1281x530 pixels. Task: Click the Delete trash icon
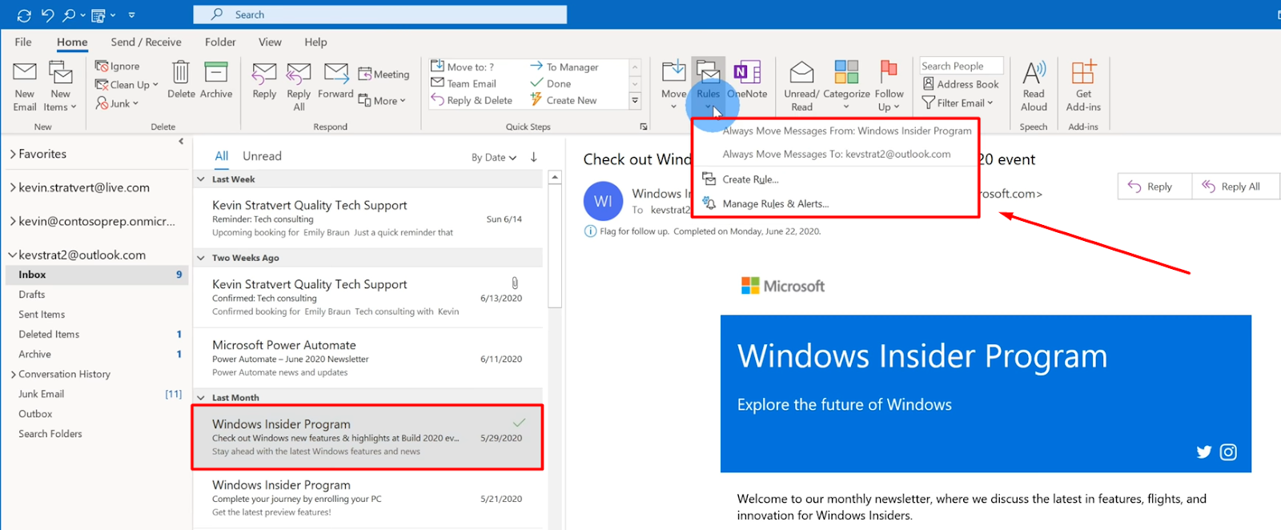coord(181,72)
